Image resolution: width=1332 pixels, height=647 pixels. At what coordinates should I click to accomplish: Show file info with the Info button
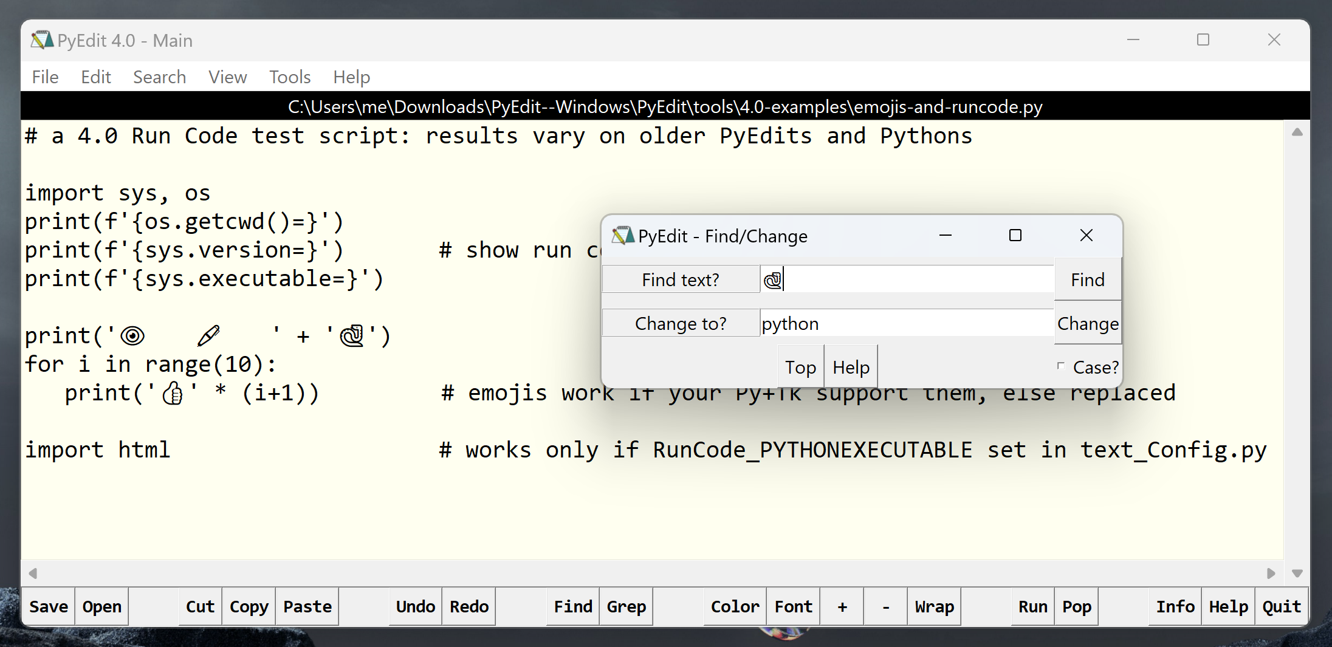click(1175, 606)
